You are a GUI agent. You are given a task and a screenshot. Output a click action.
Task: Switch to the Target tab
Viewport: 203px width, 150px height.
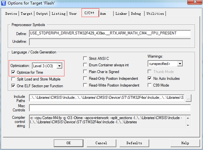point(26,14)
